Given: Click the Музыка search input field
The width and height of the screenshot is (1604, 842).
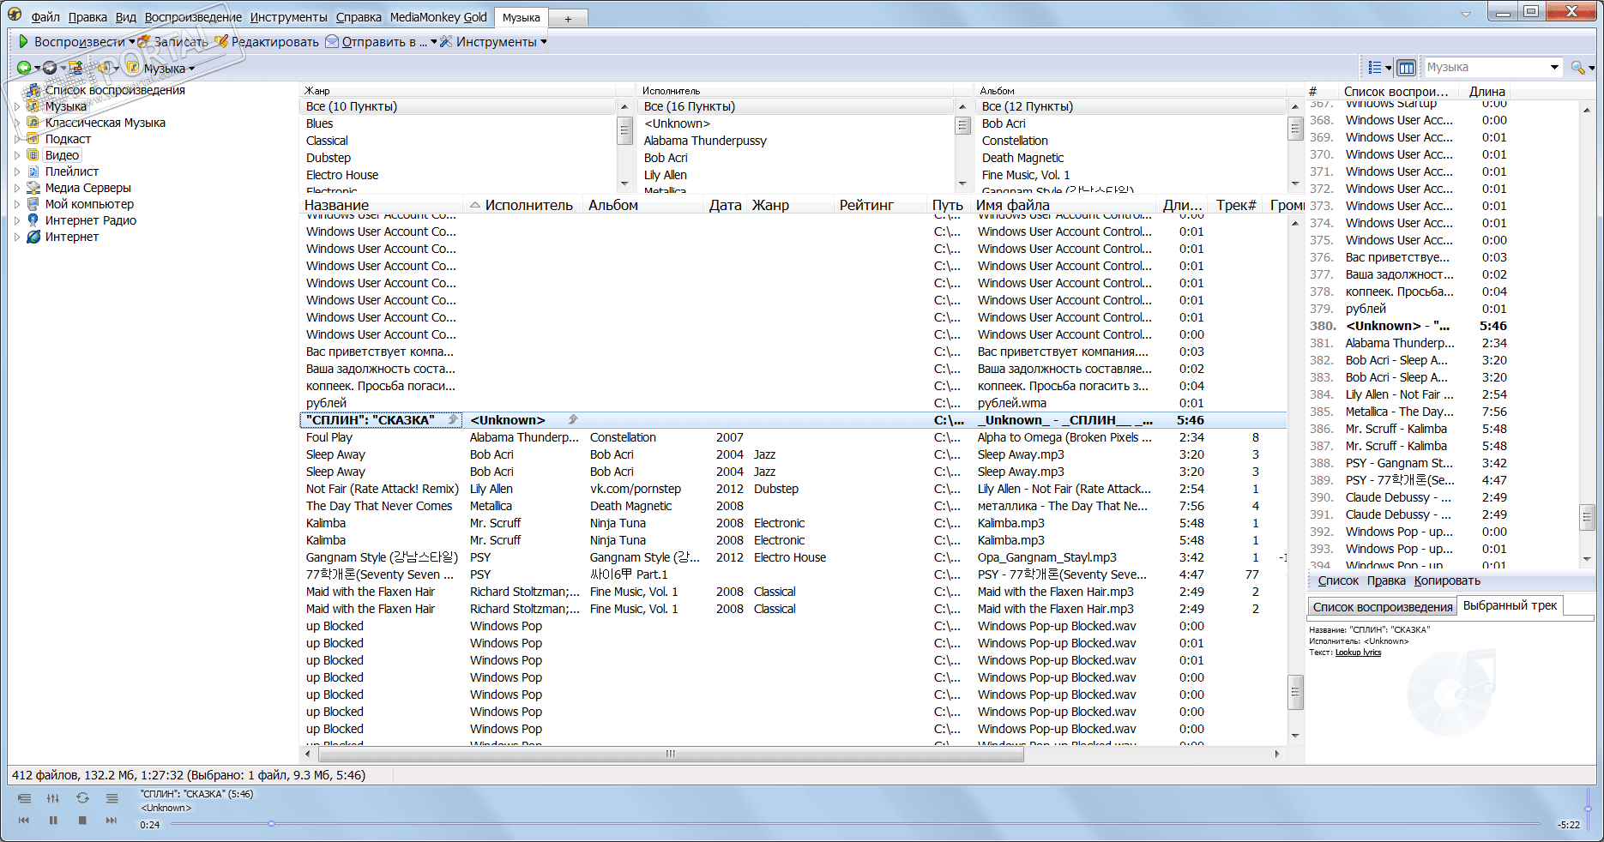Looking at the screenshot, I should pos(1486,67).
